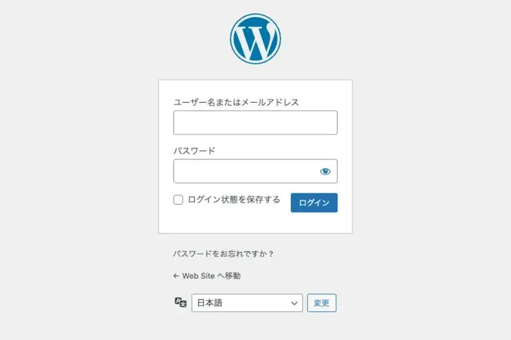Focus the password input field
The width and height of the screenshot is (511, 340).
[x=246, y=171]
